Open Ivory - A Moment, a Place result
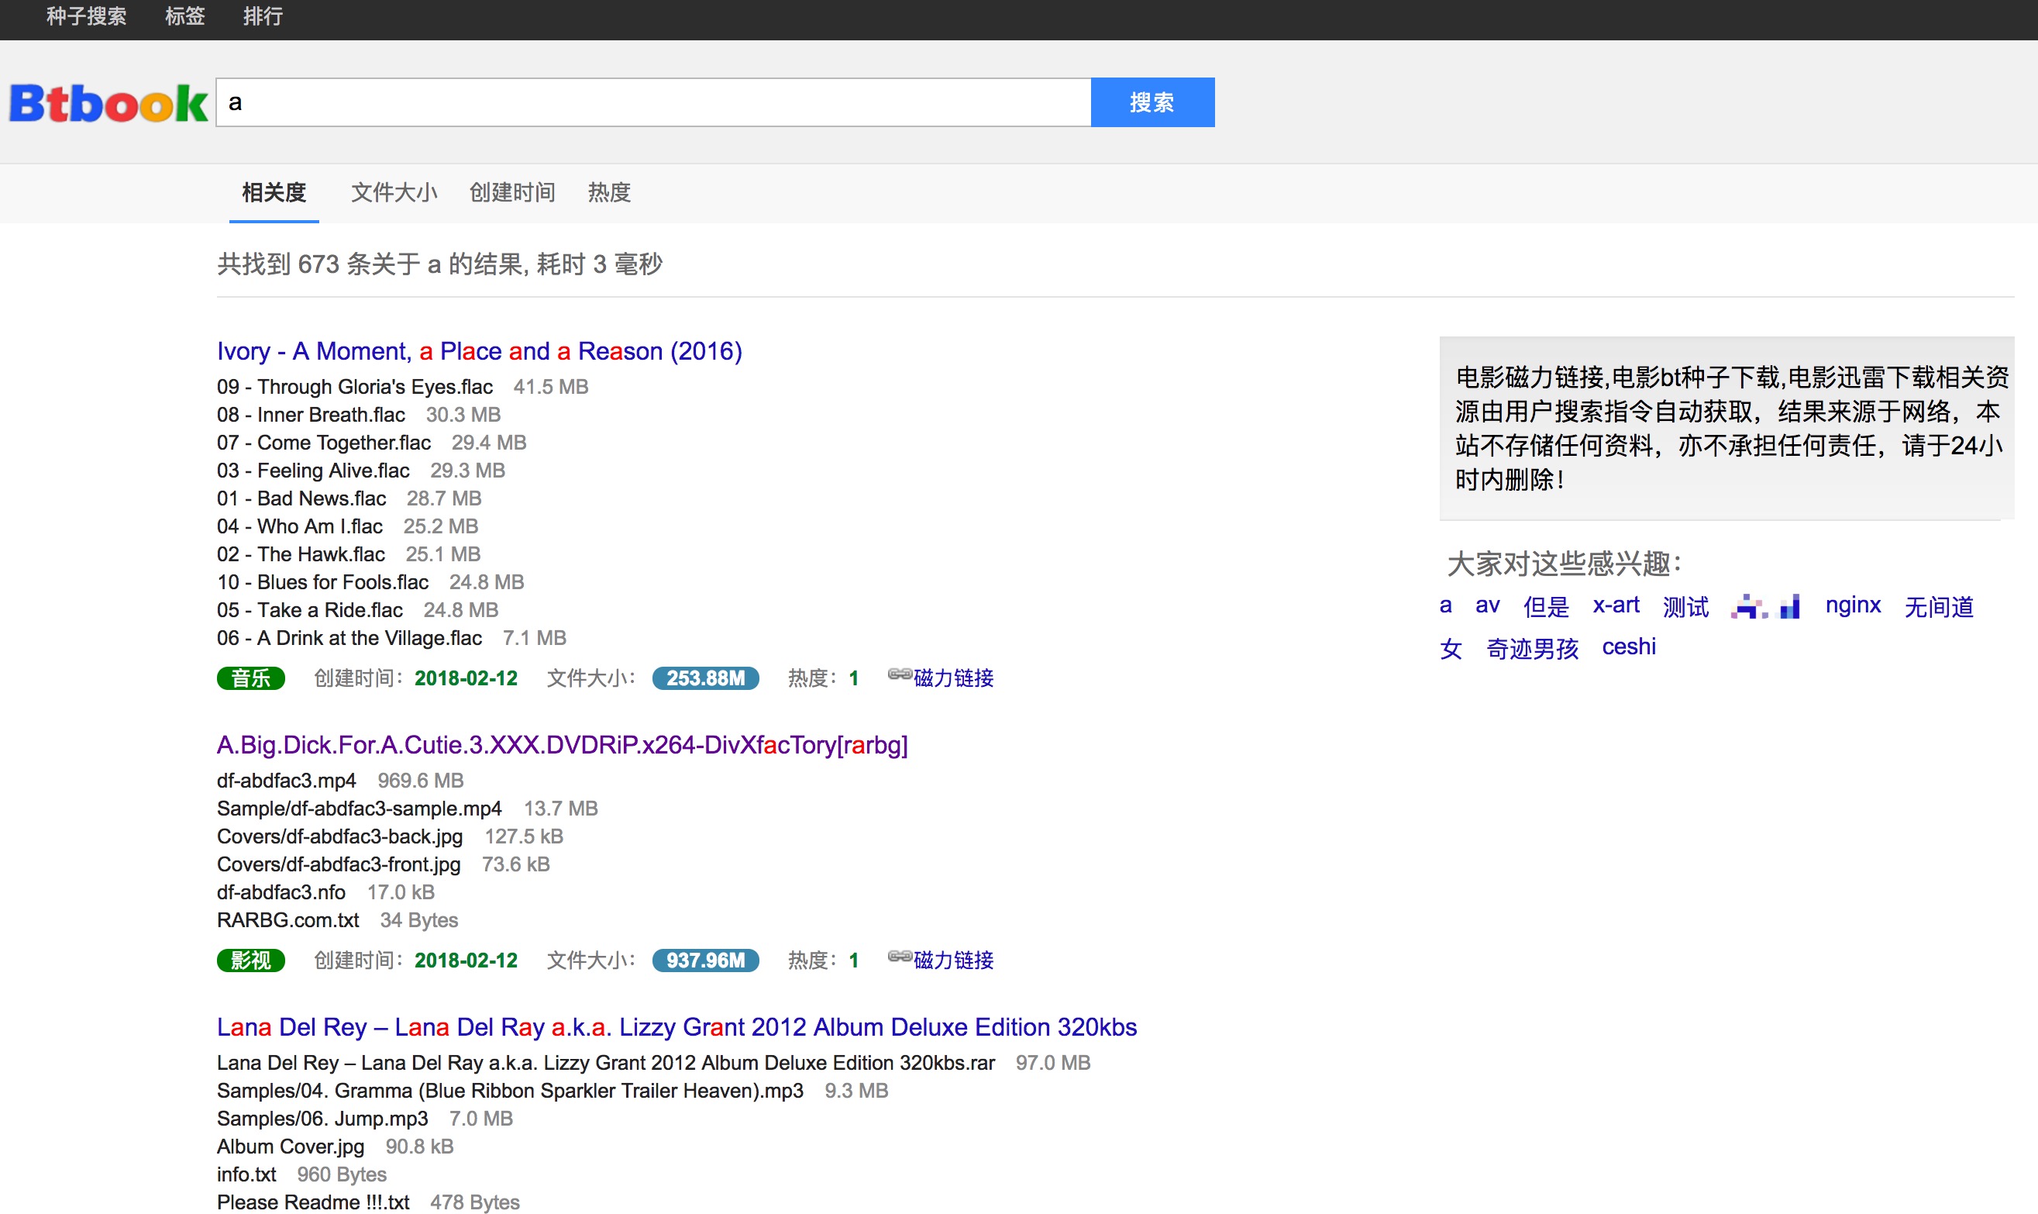Screen dimensions: 2038x1214 [x=479, y=351]
